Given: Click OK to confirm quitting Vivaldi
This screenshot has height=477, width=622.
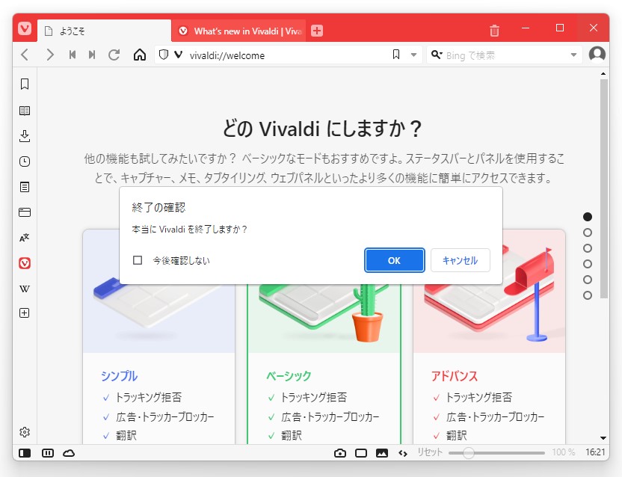Looking at the screenshot, I should (x=394, y=259).
